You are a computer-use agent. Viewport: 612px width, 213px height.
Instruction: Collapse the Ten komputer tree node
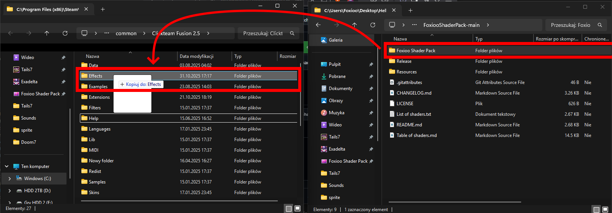click(x=7, y=166)
